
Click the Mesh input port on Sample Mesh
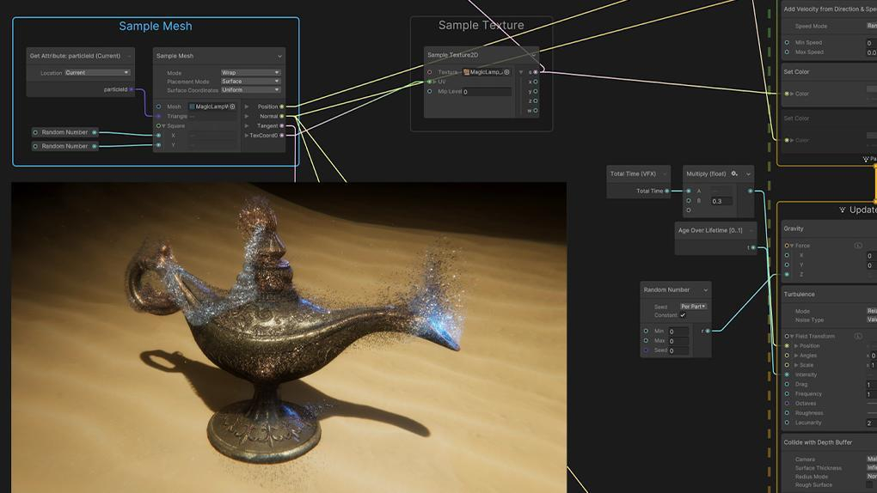159,107
